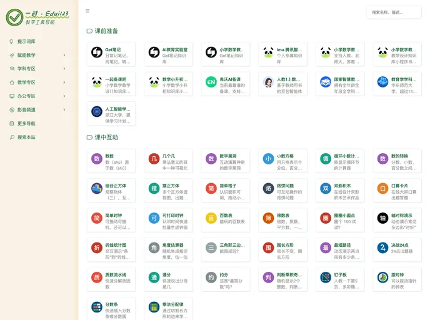Open 简单时钟 card title
The width and height of the screenshot is (430, 320).
point(114,216)
